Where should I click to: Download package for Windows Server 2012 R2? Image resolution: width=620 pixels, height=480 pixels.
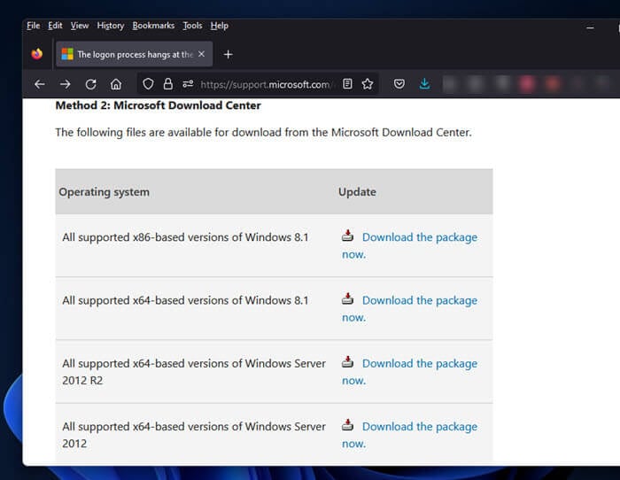[419, 363]
